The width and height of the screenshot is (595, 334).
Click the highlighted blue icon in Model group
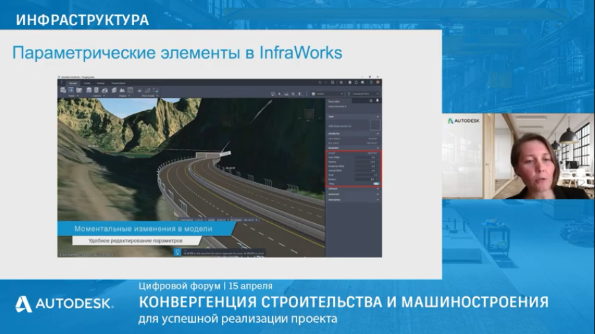(71, 90)
